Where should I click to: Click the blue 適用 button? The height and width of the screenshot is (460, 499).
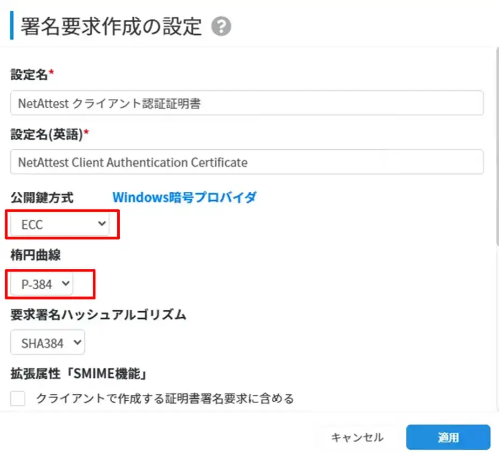(x=448, y=437)
